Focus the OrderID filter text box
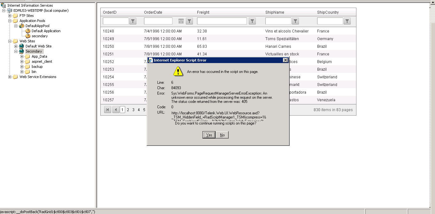This screenshot has width=435, height=214. (116, 21)
